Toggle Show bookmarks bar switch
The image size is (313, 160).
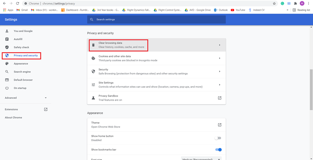pos(218,150)
